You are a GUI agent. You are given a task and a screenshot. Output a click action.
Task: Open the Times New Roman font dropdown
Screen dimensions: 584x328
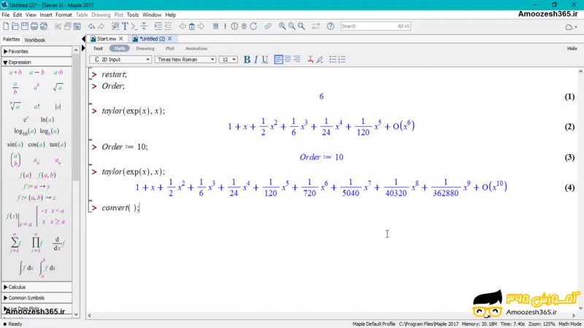tap(185, 59)
